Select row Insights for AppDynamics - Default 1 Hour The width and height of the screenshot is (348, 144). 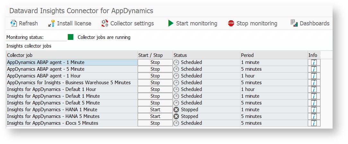point(72,89)
